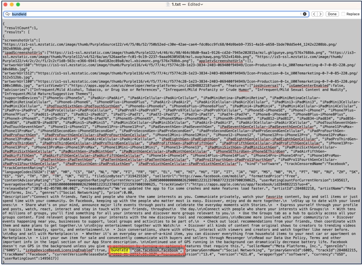This screenshot has width=362, height=265.
Task: Click the "artworkUrl100" key
Action: click(18, 81)
